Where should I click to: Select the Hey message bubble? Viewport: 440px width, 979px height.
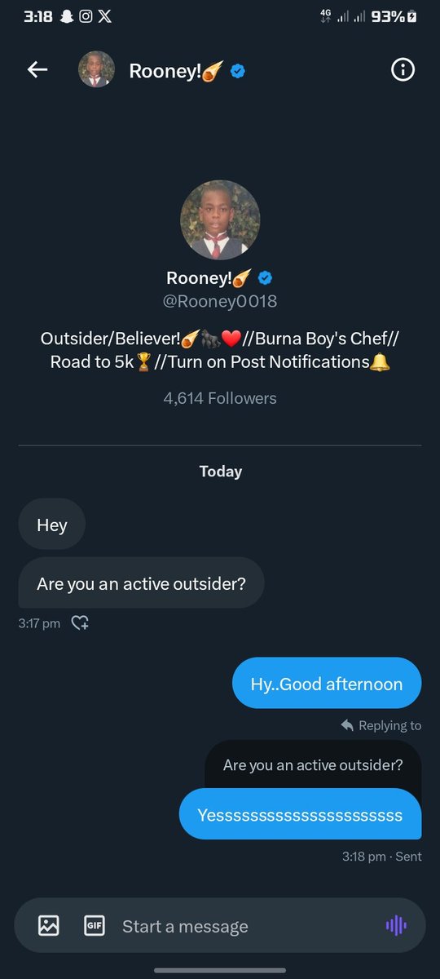52,525
